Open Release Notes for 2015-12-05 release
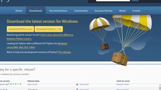Image resolution: width=161 pixels, height=90 pixels. coord(123,84)
